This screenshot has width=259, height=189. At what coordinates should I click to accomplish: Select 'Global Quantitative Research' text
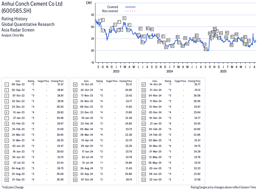28,24
